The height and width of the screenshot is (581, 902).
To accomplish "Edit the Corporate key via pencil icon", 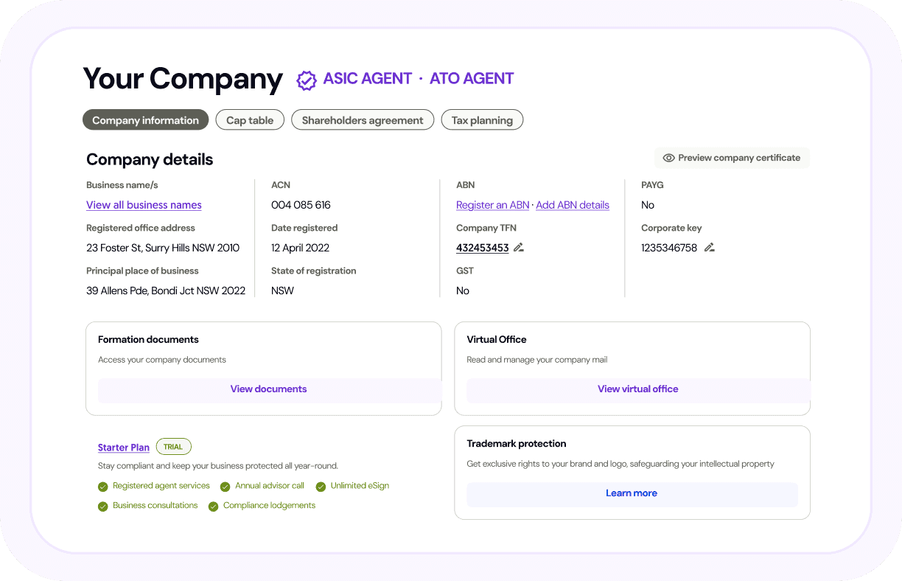I will tap(709, 248).
